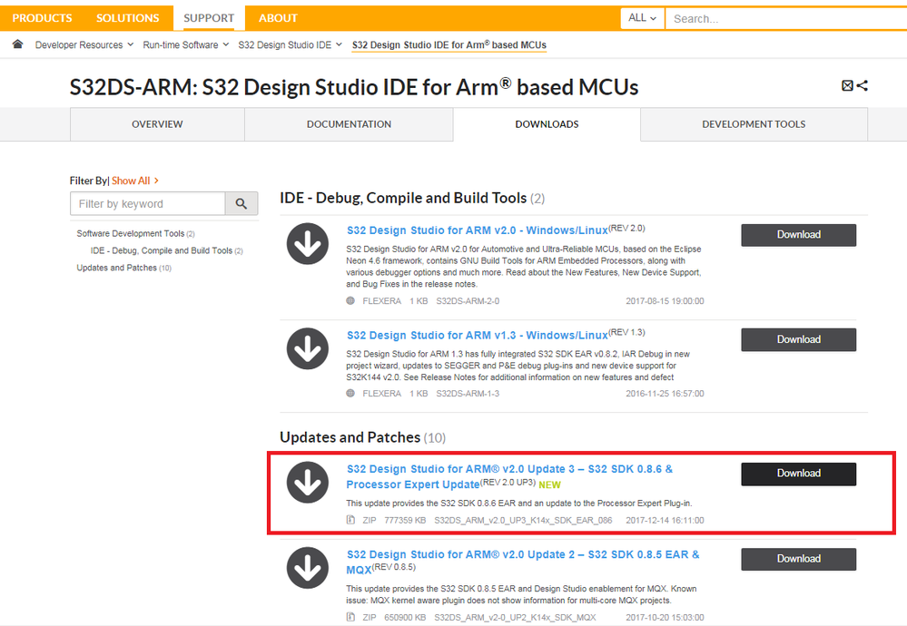Screen dimensions: 907x626
Task: Click the site Search input field
Action: click(786, 18)
